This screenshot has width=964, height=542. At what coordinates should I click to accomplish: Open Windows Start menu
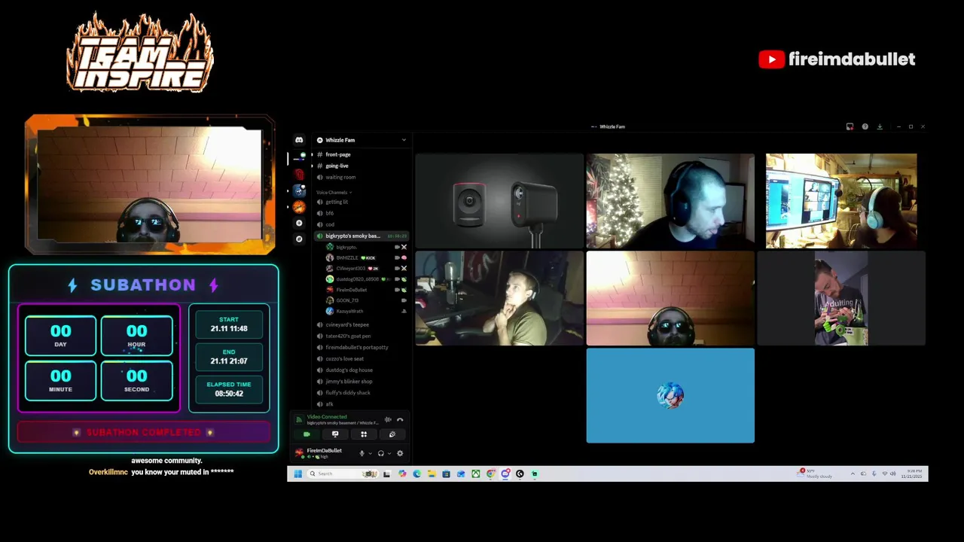pos(297,473)
